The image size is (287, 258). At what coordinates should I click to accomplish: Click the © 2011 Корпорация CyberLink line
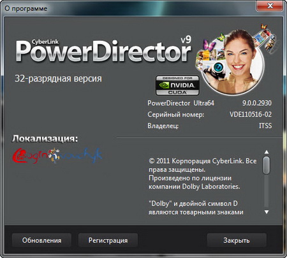point(203,161)
